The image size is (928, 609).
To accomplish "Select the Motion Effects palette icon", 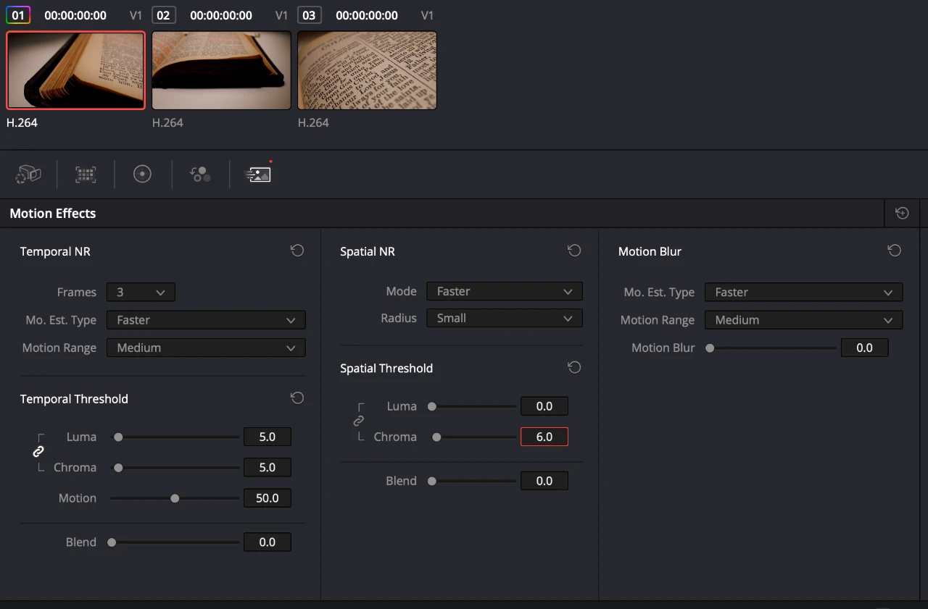I will coord(258,174).
